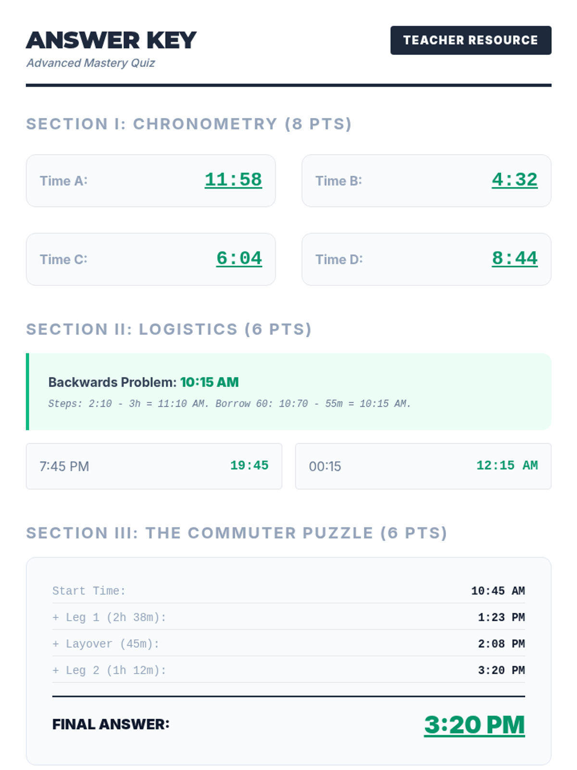Click the Time B answer 4:32
This screenshot has width=577, height=770.
(514, 180)
